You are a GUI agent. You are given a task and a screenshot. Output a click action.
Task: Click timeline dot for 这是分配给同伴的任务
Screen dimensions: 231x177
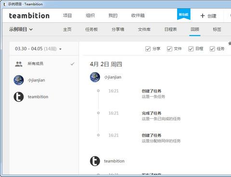98,135
